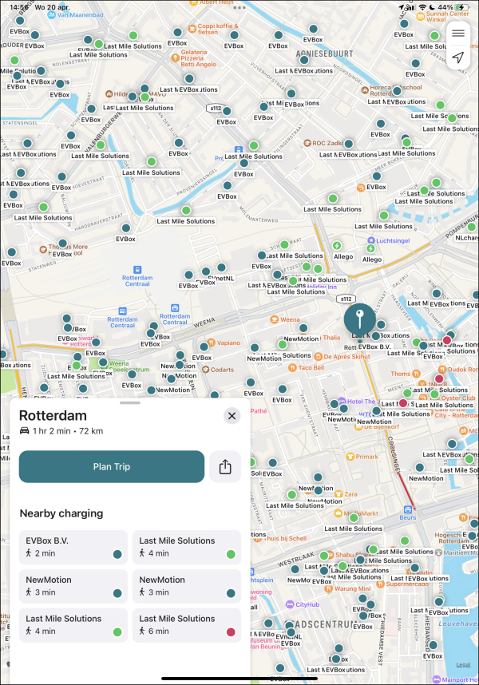Select the Coppi koffie & fietsen marker
Screen dimensions: 479x685
tap(192, 29)
